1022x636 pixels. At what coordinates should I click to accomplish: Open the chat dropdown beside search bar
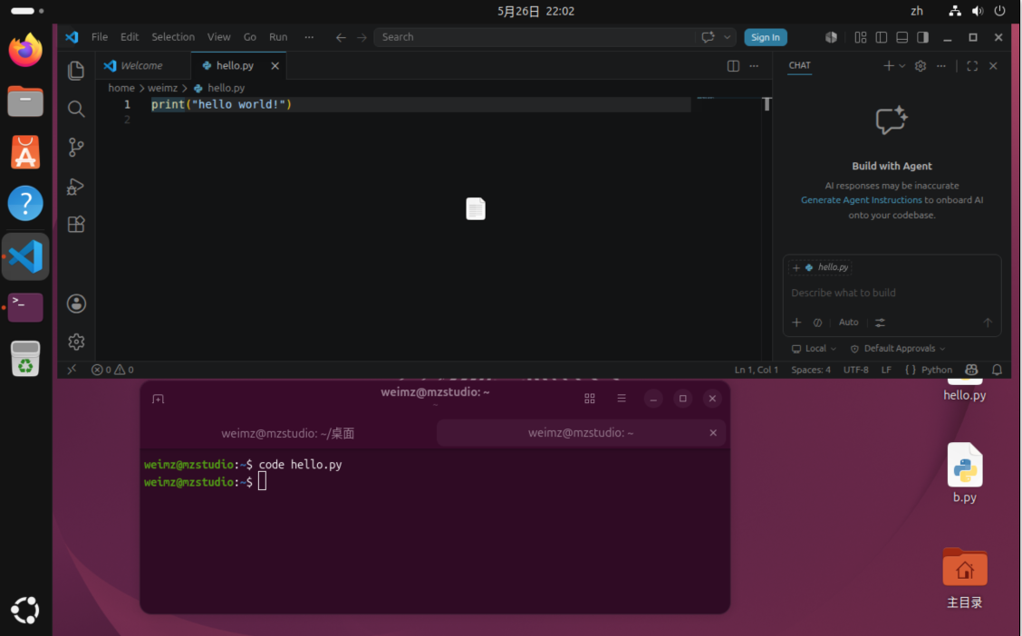(728, 37)
